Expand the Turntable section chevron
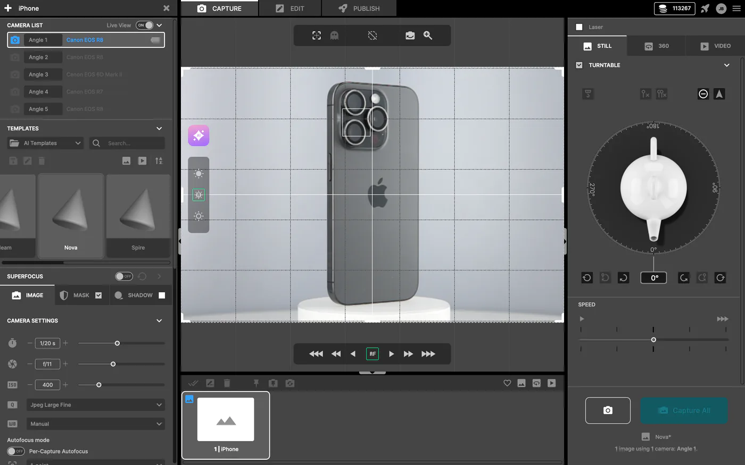Screen dimensions: 745x465 point(727,65)
